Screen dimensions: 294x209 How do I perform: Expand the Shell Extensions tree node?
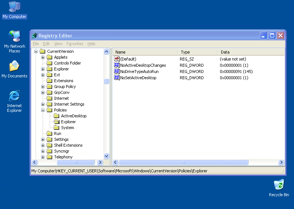pos(43,145)
